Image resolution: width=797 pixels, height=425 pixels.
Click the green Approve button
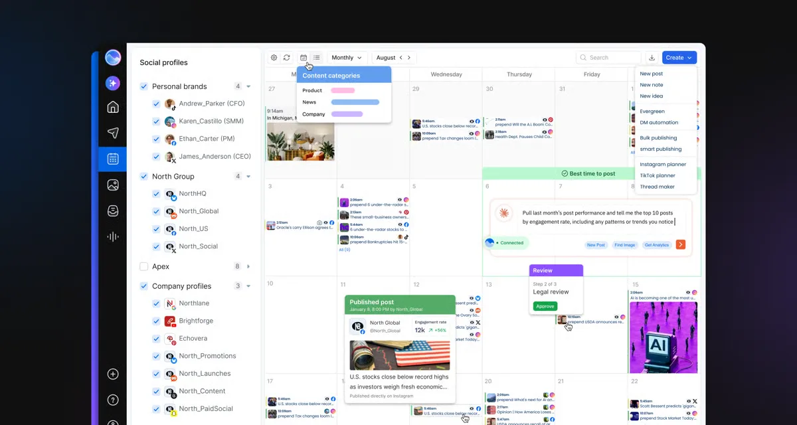tap(545, 306)
